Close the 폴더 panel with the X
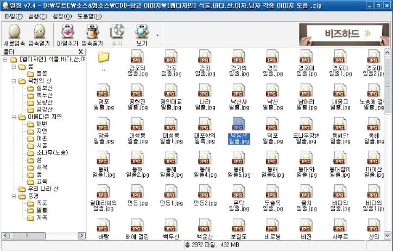The height and width of the screenshot is (251, 393). coord(80,52)
